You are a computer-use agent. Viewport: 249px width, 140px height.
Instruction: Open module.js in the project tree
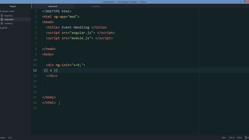tap(8, 23)
